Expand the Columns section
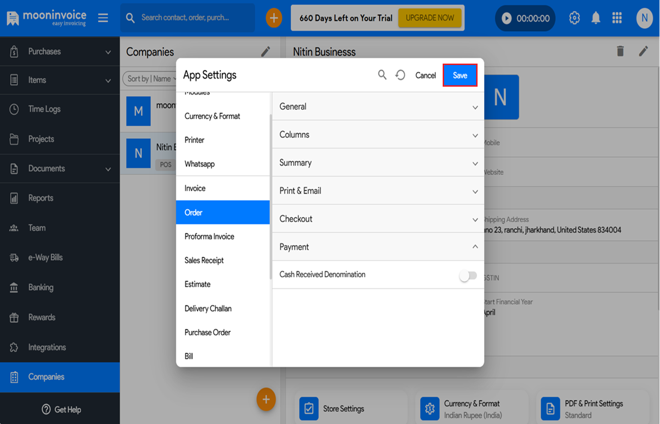Viewport: 660px width, 424px height. click(378, 135)
